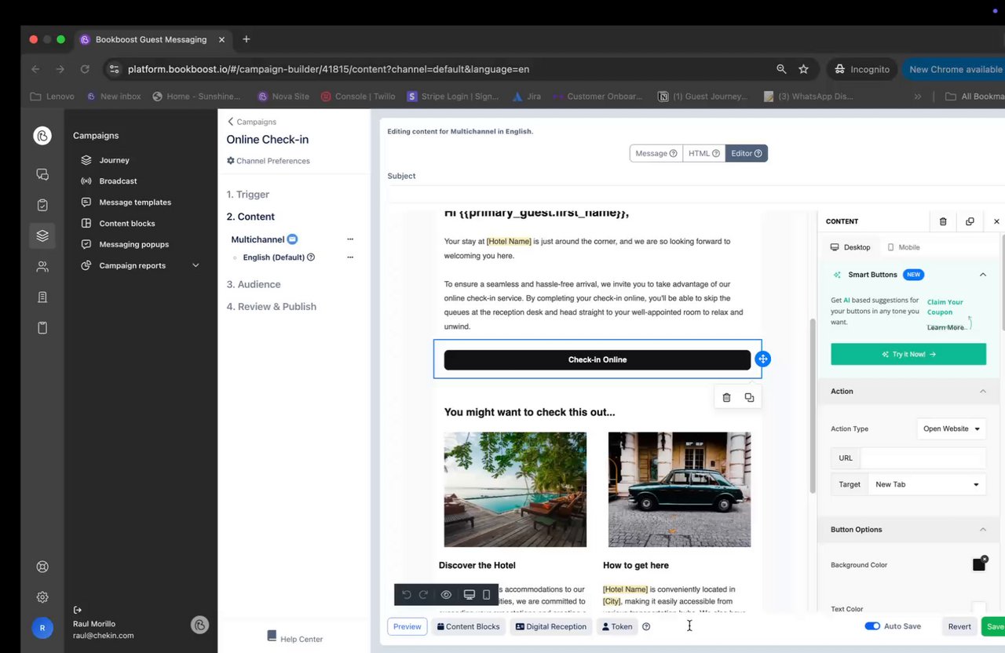Viewport: 1005px width, 653px height.
Task: Click the green Try it Now! button
Action: point(908,354)
